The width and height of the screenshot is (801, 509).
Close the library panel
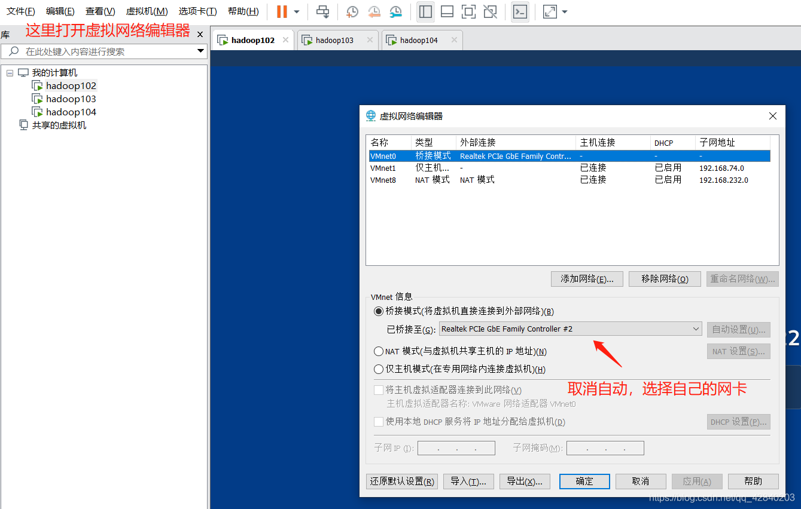[200, 35]
